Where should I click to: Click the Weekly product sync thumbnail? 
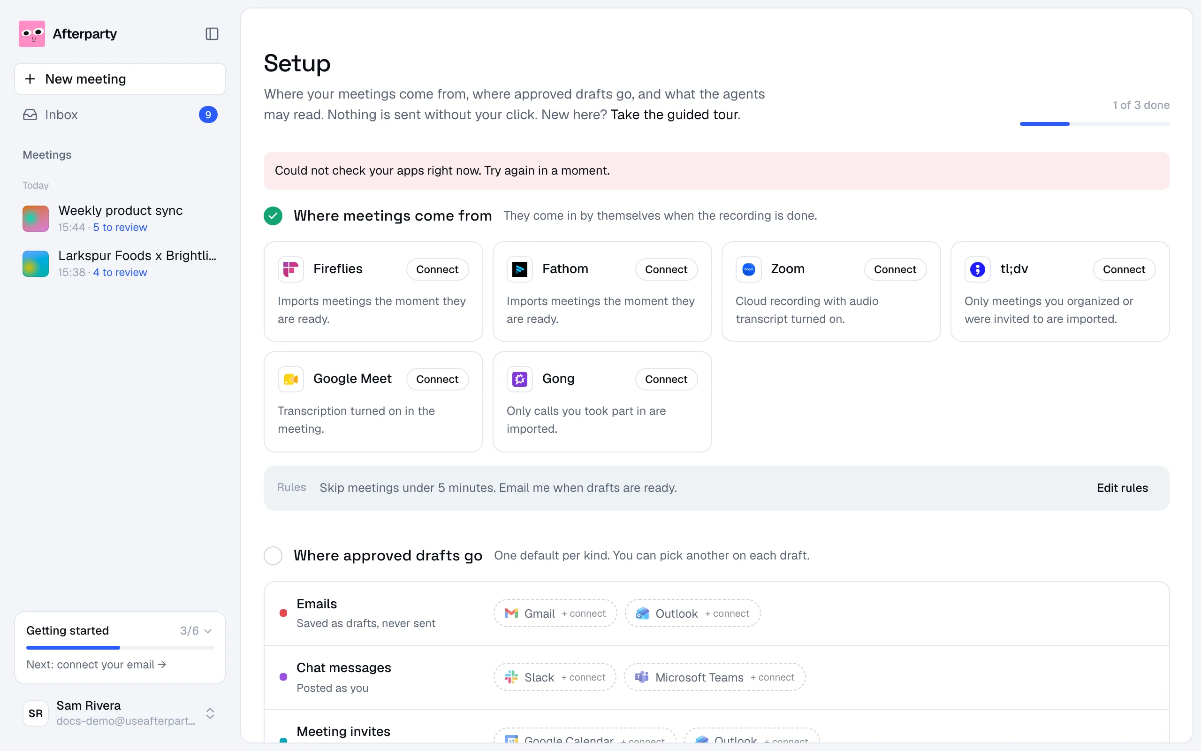pyautogui.click(x=36, y=218)
